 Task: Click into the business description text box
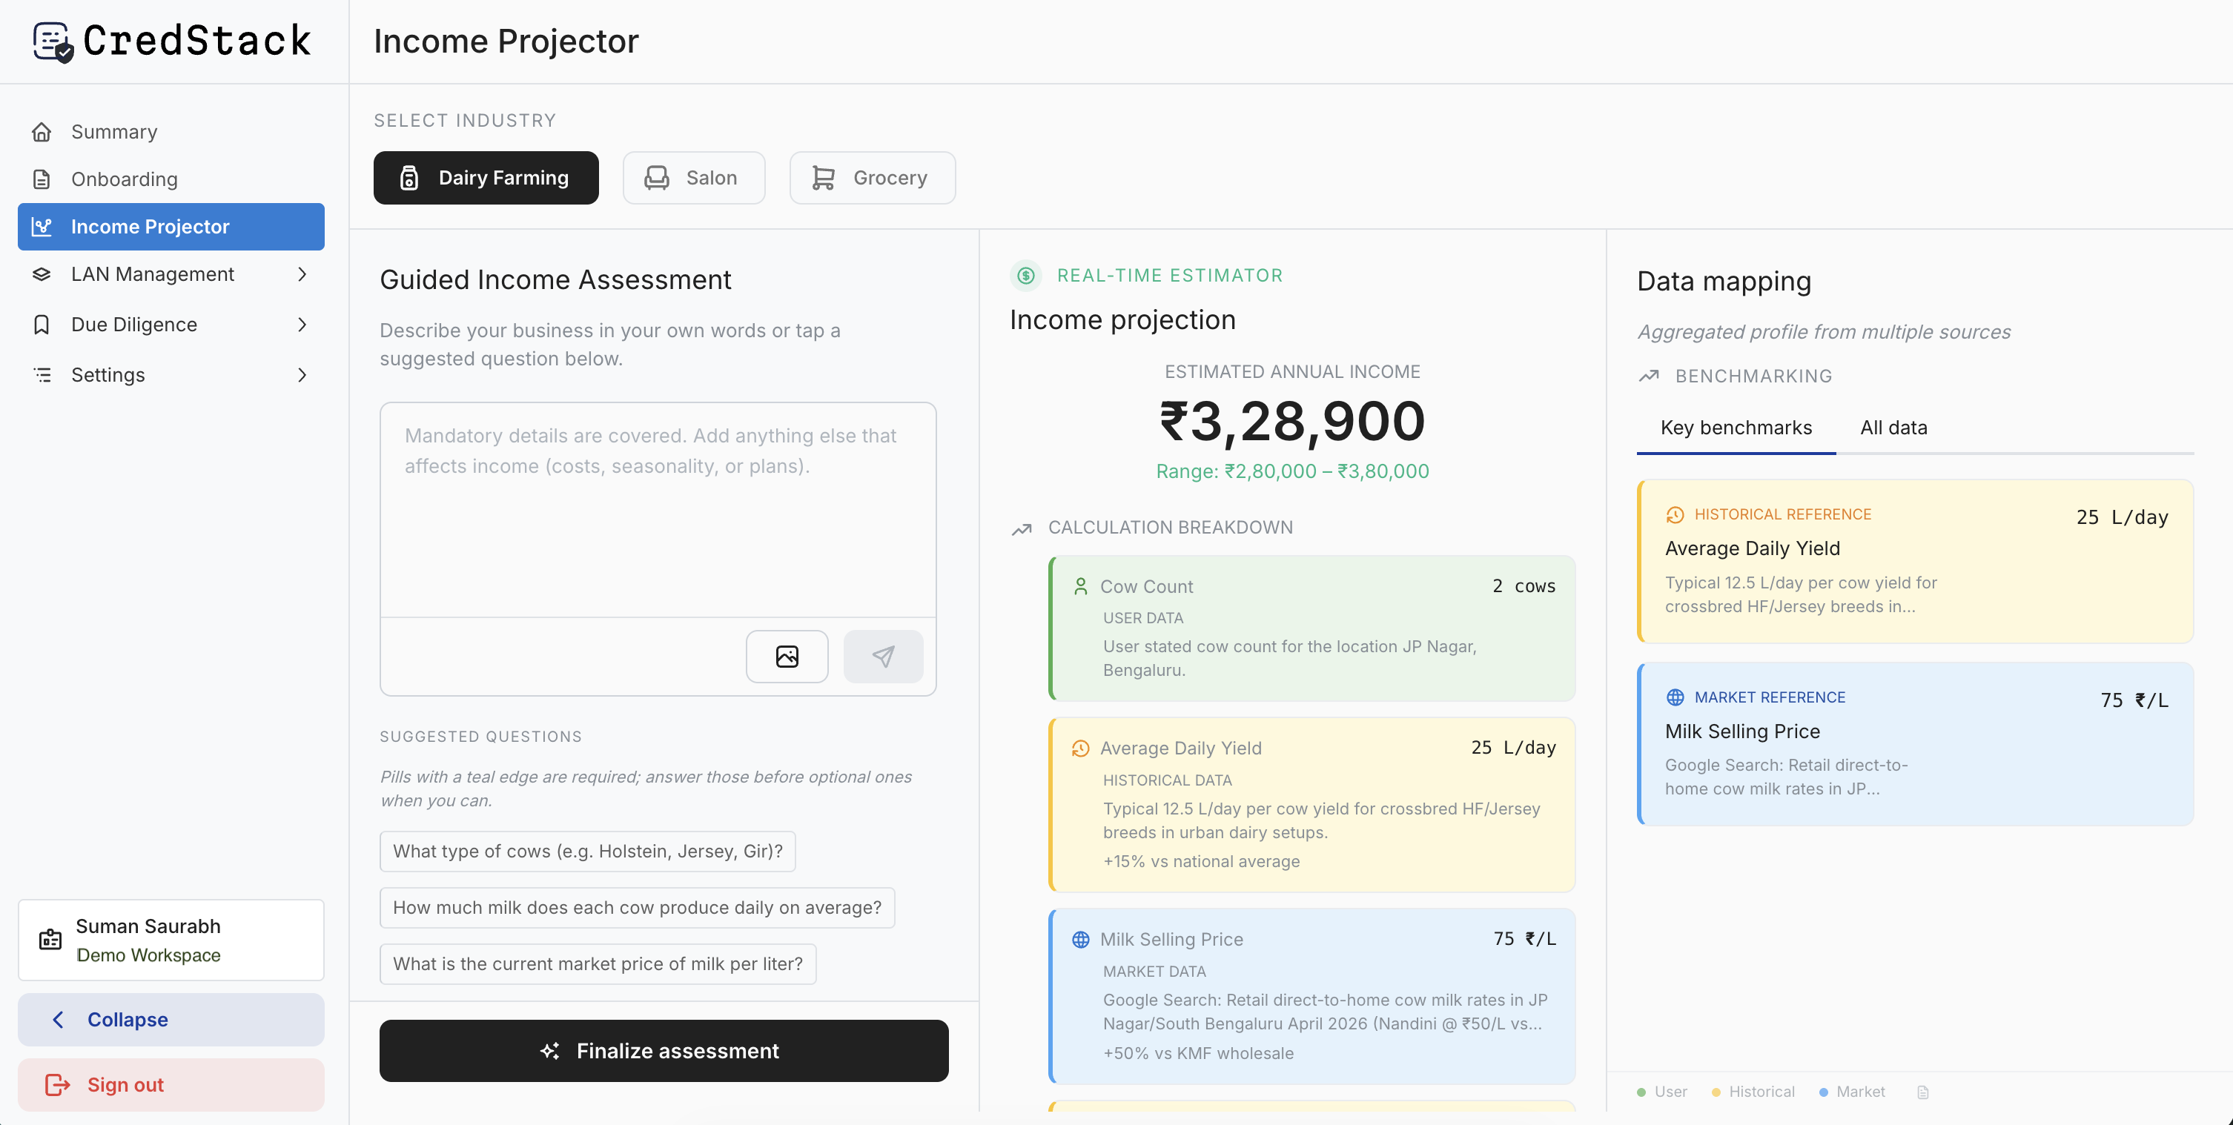coord(657,510)
